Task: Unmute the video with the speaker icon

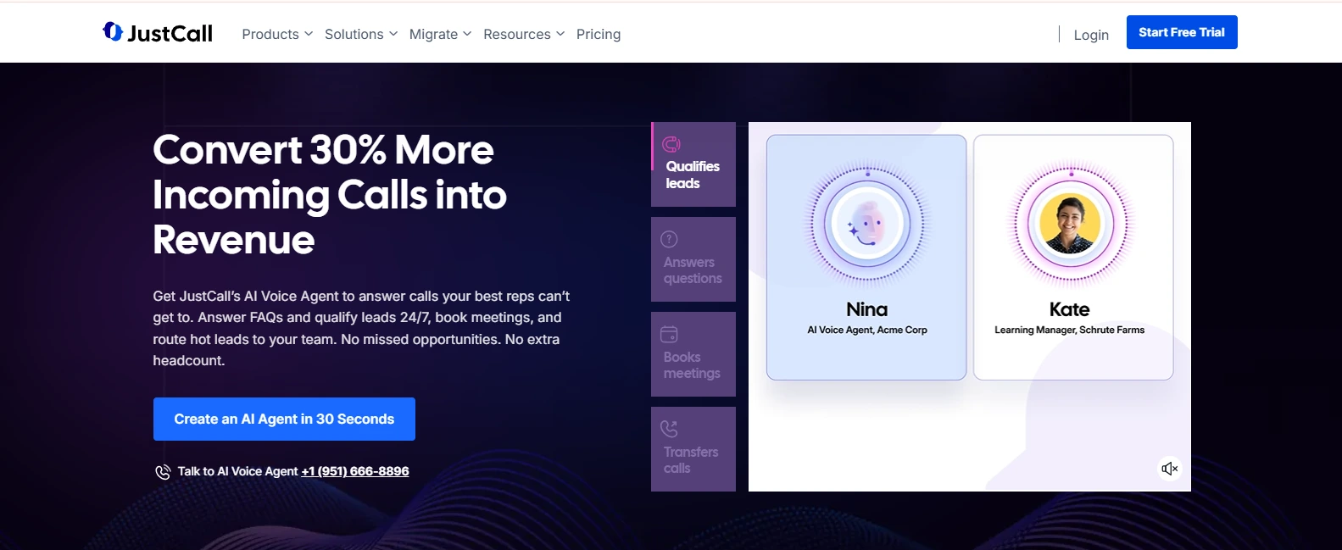Action: 1170,469
